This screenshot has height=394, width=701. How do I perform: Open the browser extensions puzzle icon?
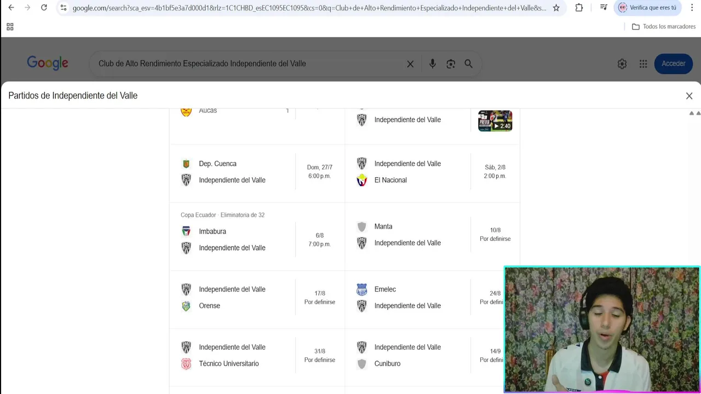(x=579, y=8)
